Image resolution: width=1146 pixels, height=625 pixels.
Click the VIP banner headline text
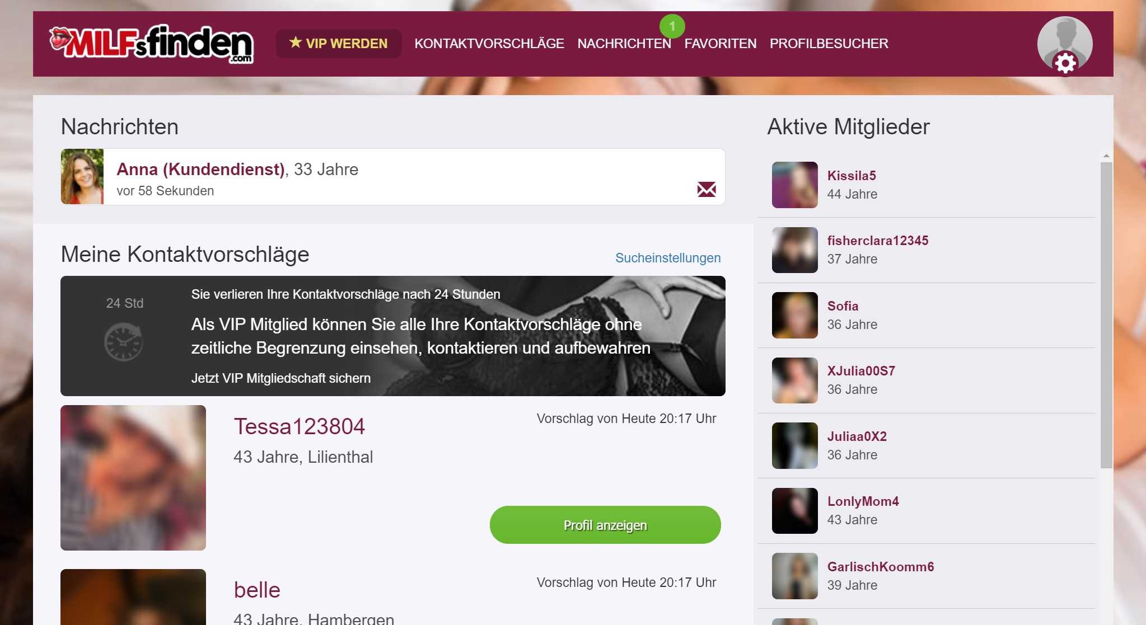pyautogui.click(x=421, y=336)
